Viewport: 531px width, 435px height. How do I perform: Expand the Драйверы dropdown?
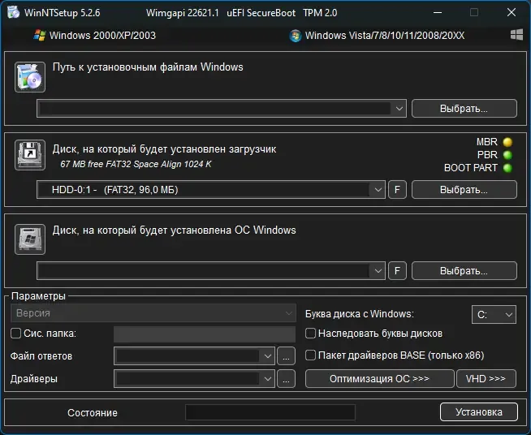coord(268,379)
